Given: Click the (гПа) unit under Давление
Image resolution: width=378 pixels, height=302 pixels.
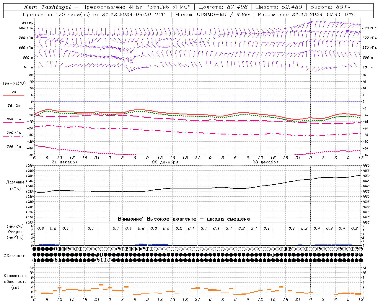Looking at the screenshot, I should click(15, 189).
